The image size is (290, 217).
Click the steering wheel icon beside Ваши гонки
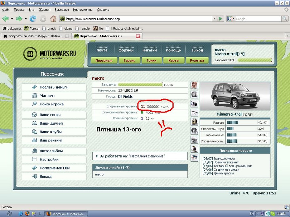coord(34,115)
